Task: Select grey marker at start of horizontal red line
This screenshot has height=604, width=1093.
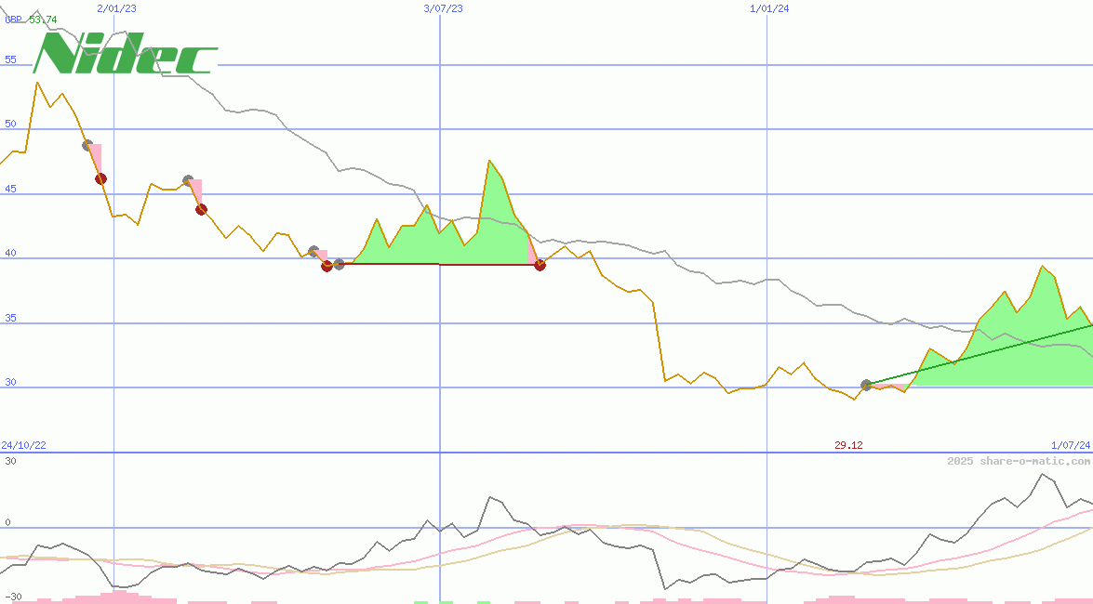Action: point(339,265)
